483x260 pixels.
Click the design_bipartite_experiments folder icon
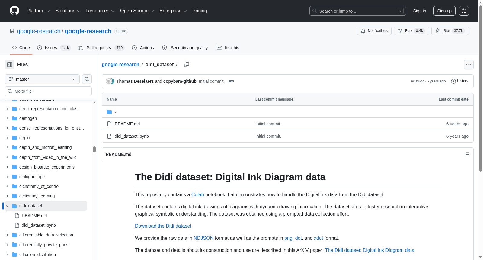click(x=14, y=167)
